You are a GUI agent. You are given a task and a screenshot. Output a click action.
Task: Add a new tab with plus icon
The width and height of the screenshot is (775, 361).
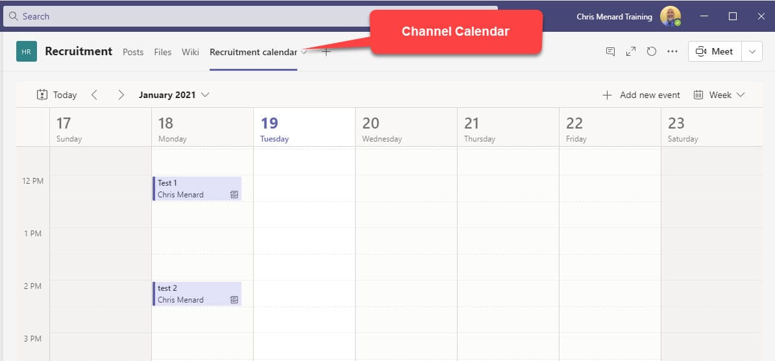click(326, 52)
